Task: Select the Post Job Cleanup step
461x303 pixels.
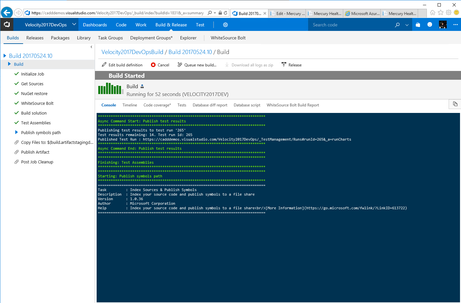Action: [x=37, y=162]
